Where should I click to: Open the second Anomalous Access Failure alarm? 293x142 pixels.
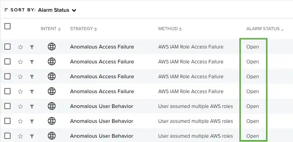coord(102,61)
